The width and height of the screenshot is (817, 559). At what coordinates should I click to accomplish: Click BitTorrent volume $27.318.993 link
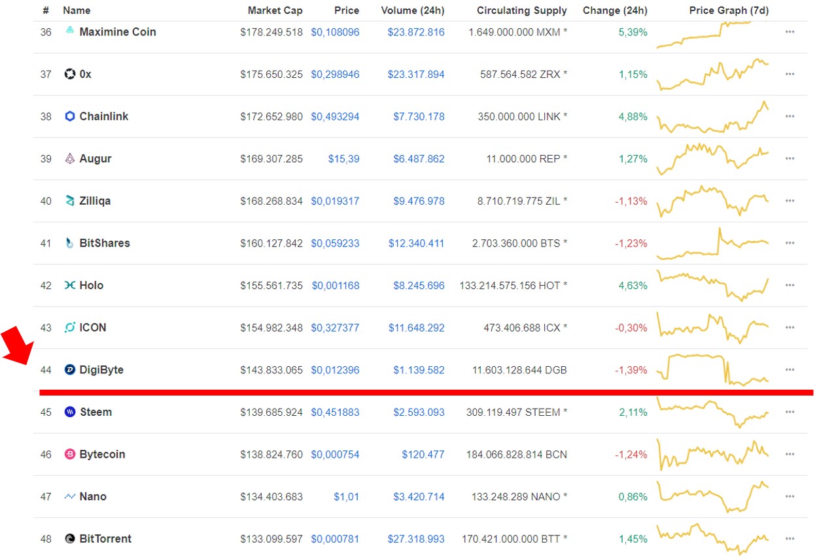tap(416, 539)
